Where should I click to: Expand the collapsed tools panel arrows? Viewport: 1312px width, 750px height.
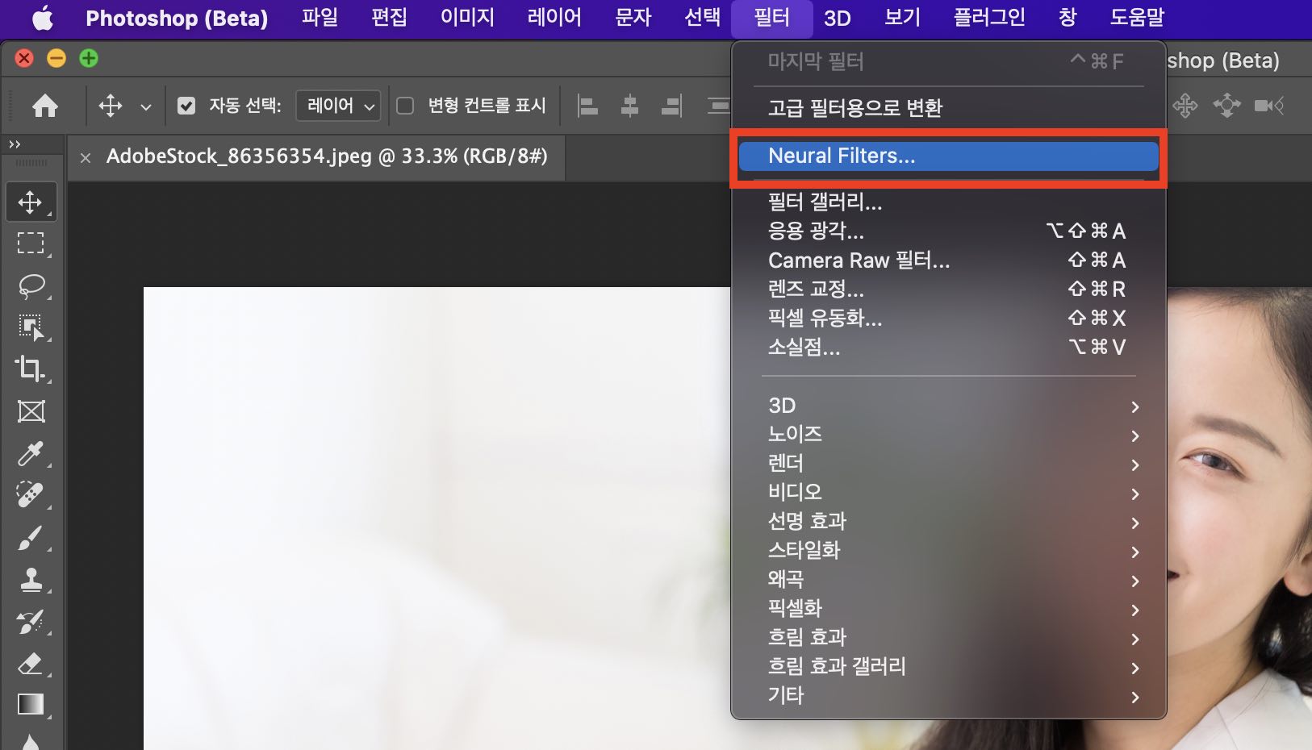15,144
